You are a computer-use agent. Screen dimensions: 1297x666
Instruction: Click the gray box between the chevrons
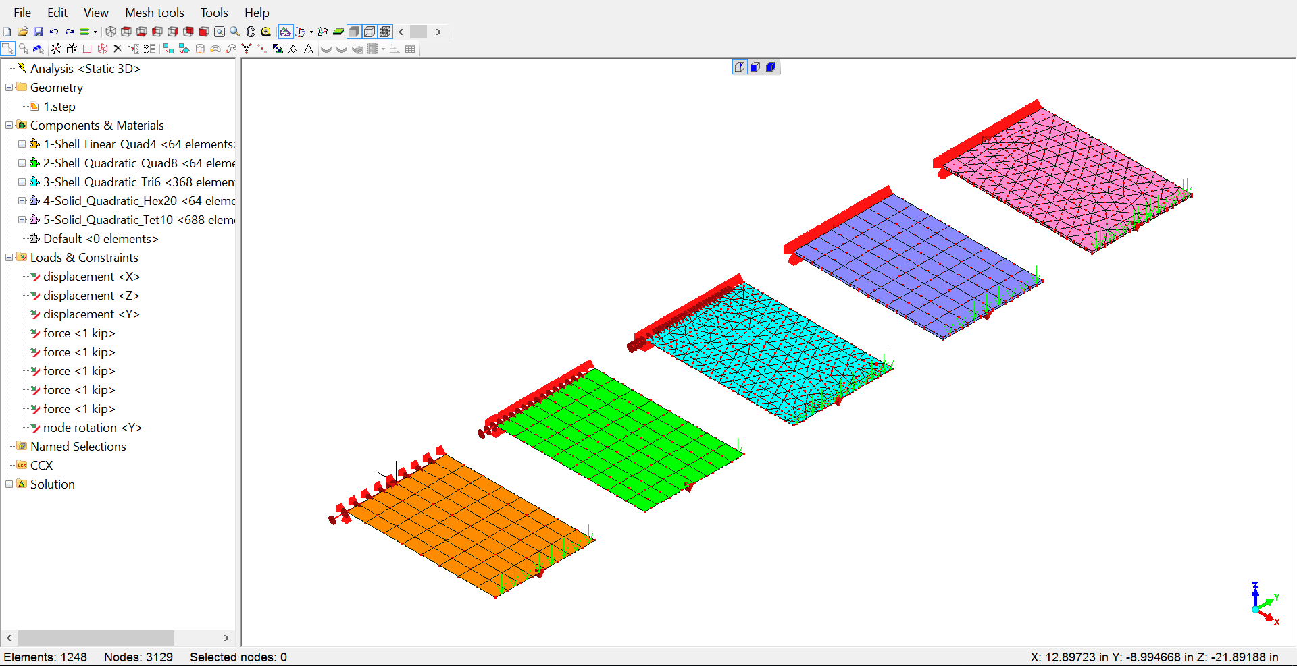point(419,32)
